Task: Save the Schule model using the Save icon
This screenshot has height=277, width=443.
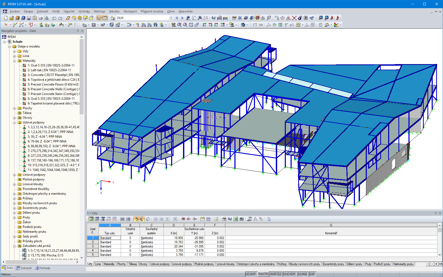Action: [28, 18]
